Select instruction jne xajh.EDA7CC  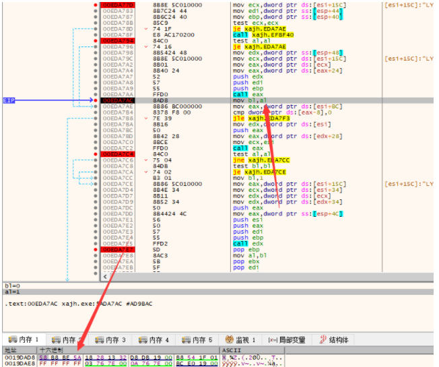261,160
